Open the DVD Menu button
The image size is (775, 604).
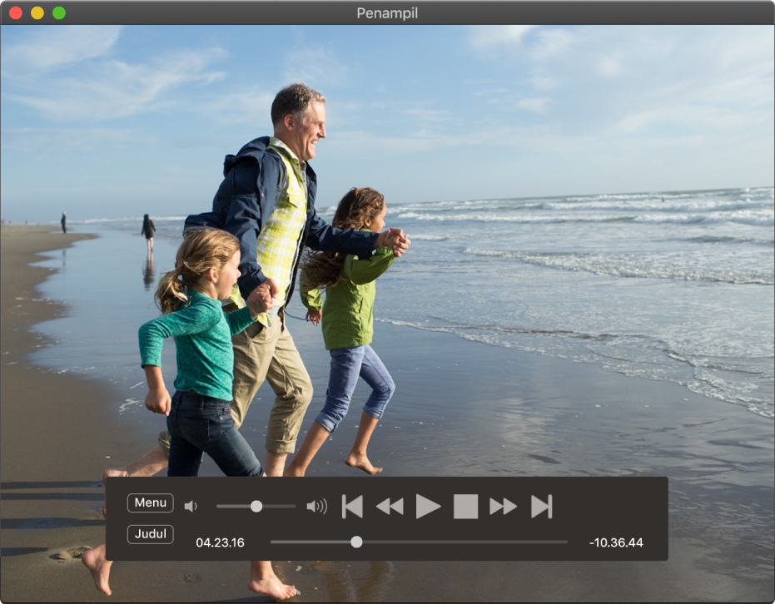click(x=150, y=503)
